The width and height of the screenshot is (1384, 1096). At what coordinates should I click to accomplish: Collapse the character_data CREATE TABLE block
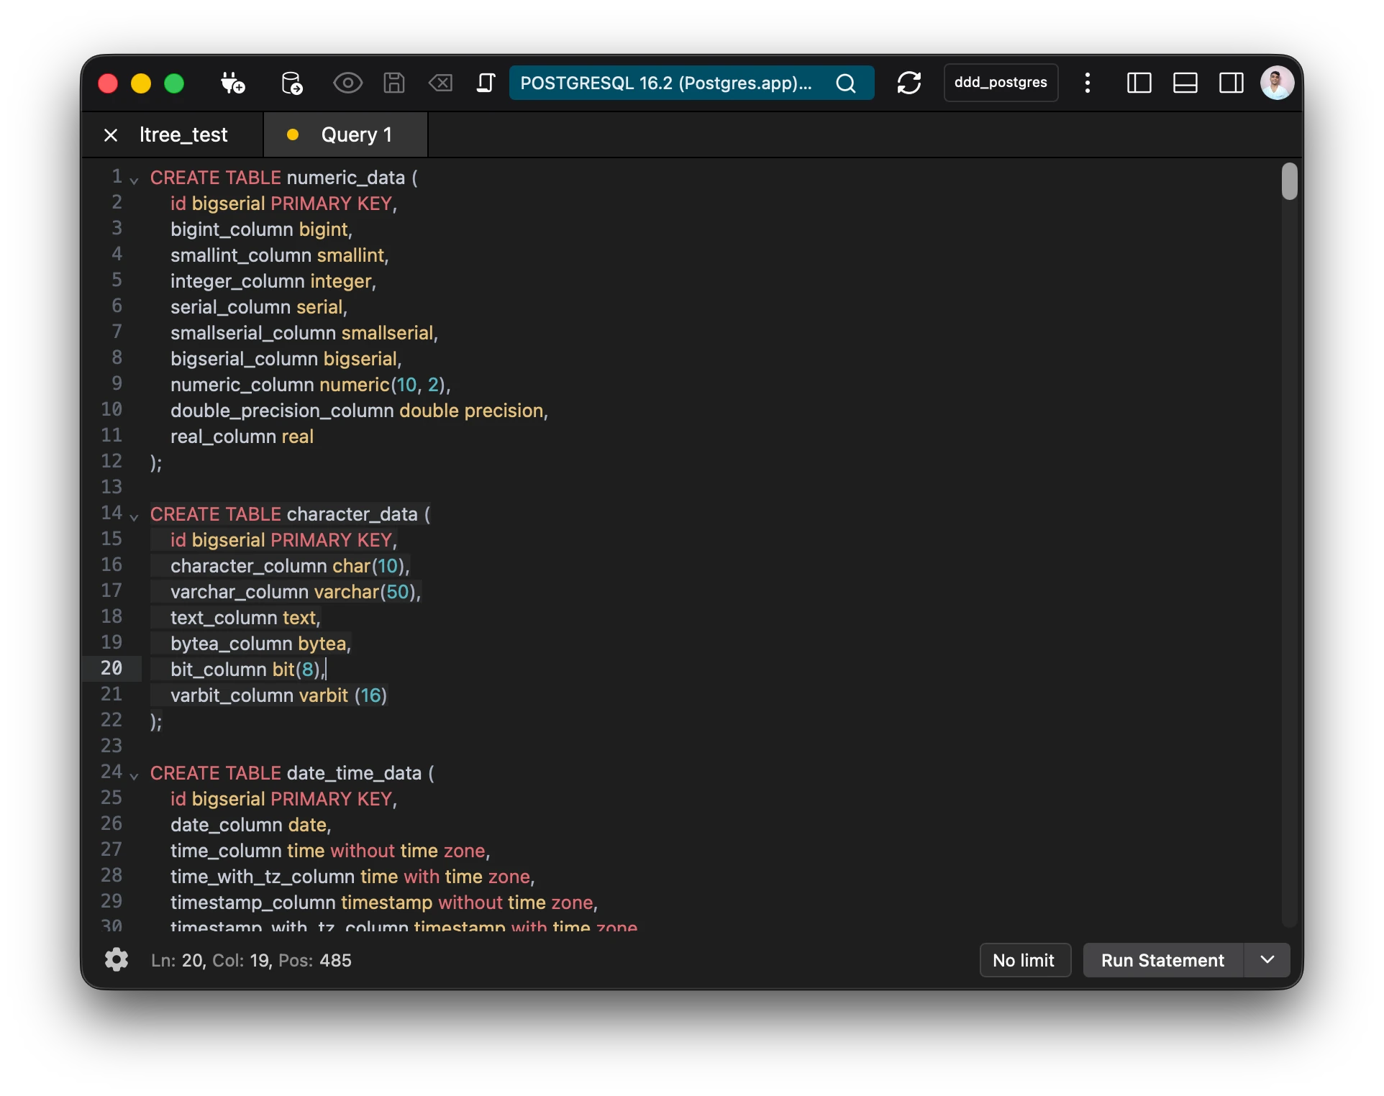click(134, 516)
